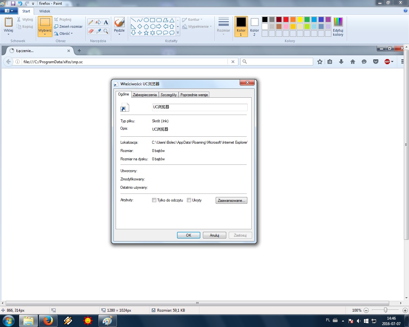The width and height of the screenshot is (409, 327).
Task: Select the Pencil tool
Action: pos(91,22)
